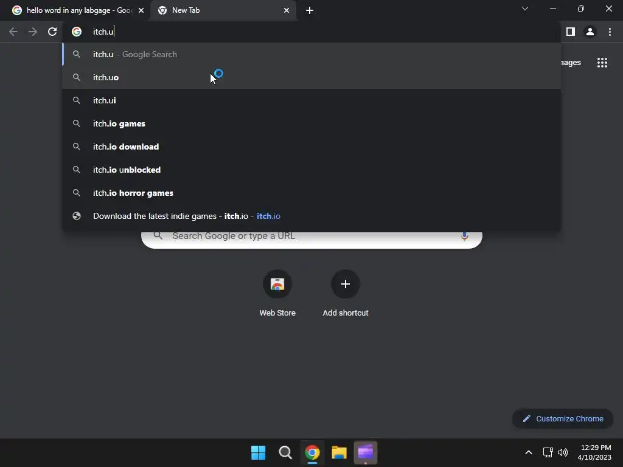Start voice search with microphone icon
623x467 pixels.
[x=464, y=237]
